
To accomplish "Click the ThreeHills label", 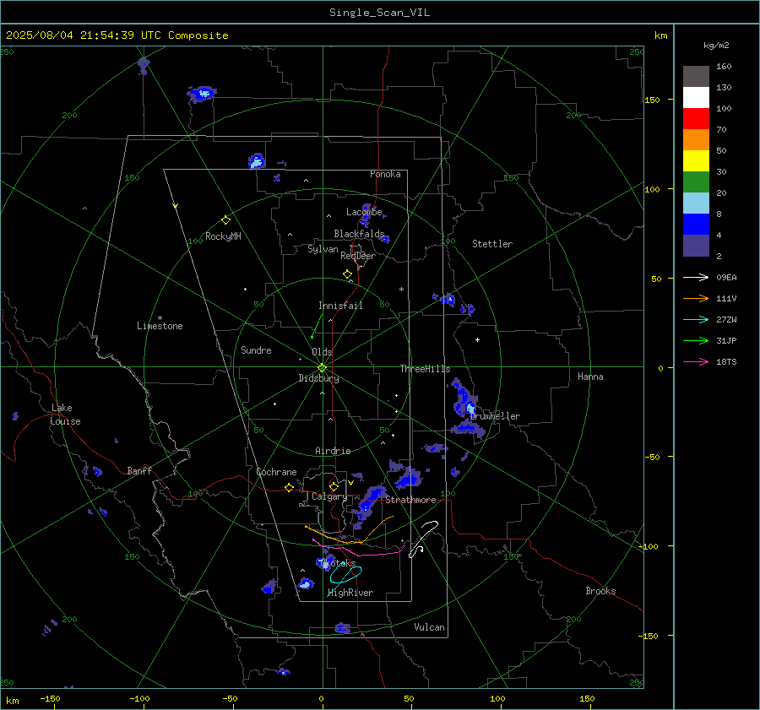I will [425, 369].
